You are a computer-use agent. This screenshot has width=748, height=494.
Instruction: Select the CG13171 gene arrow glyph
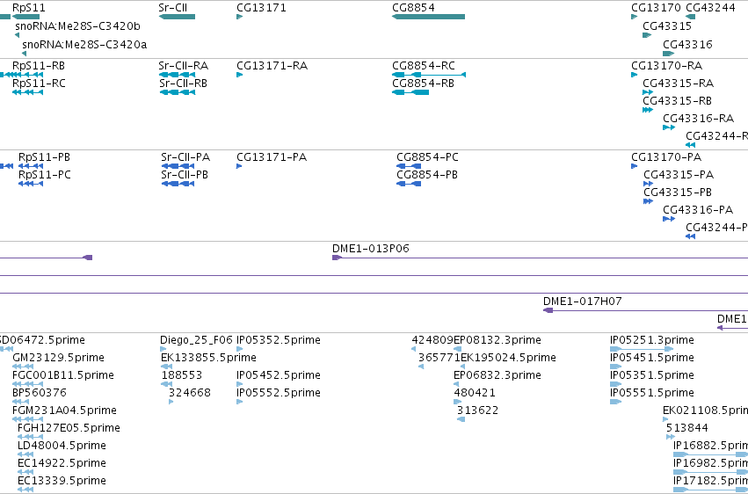click(x=239, y=17)
